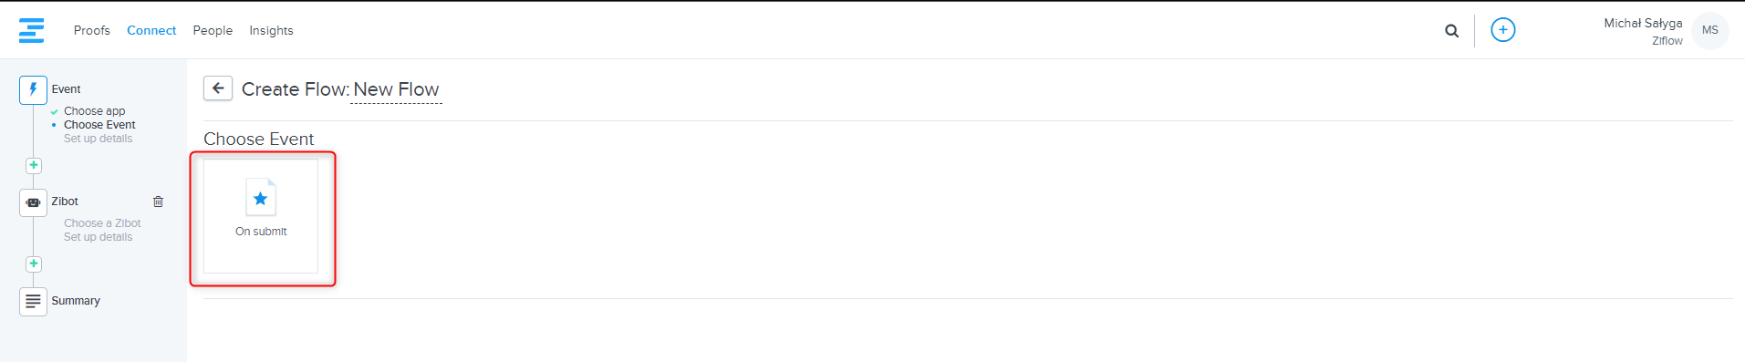Click the blue star On submit icon
This screenshot has width=1745, height=362.
(261, 198)
